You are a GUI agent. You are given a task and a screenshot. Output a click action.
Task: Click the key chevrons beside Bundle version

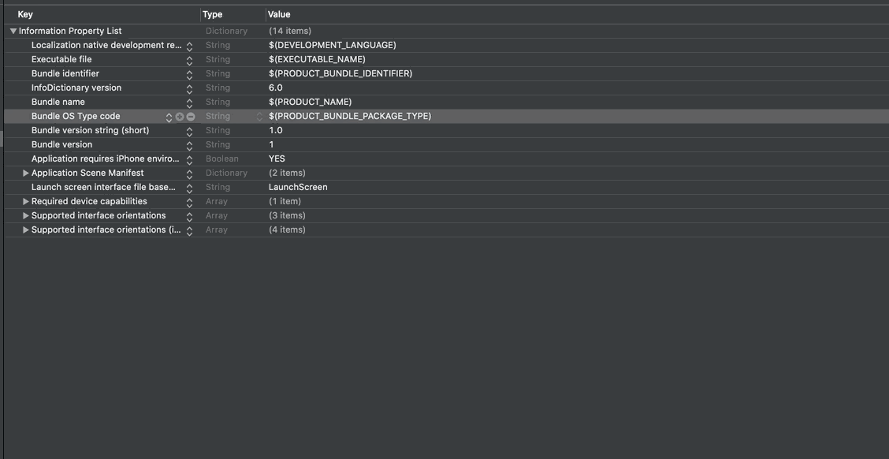point(189,144)
